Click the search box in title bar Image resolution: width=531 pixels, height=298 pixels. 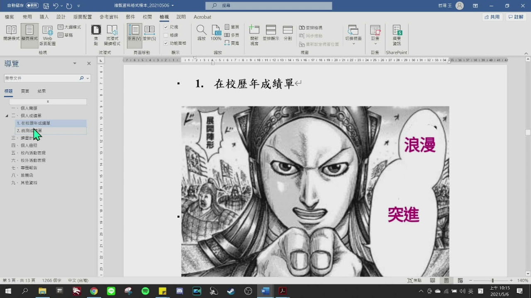pyautogui.click(x=269, y=6)
